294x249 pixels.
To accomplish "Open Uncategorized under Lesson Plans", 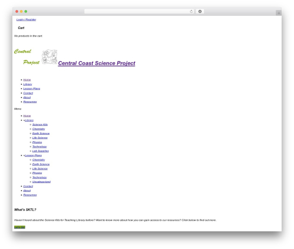I will tap(41, 182).
